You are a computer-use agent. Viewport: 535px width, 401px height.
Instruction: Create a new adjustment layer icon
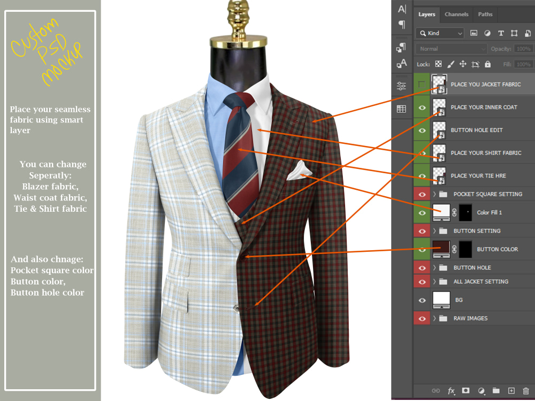pos(481,390)
